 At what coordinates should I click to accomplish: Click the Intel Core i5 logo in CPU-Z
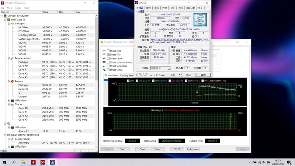(200, 20)
